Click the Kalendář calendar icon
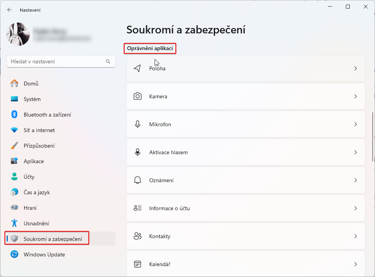The image size is (375, 277). (137, 264)
